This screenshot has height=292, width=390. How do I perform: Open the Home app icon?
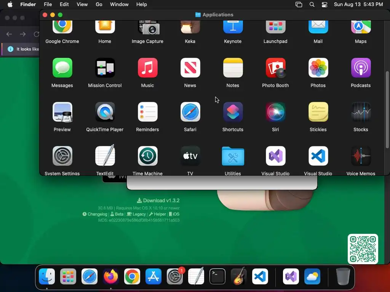click(105, 27)
